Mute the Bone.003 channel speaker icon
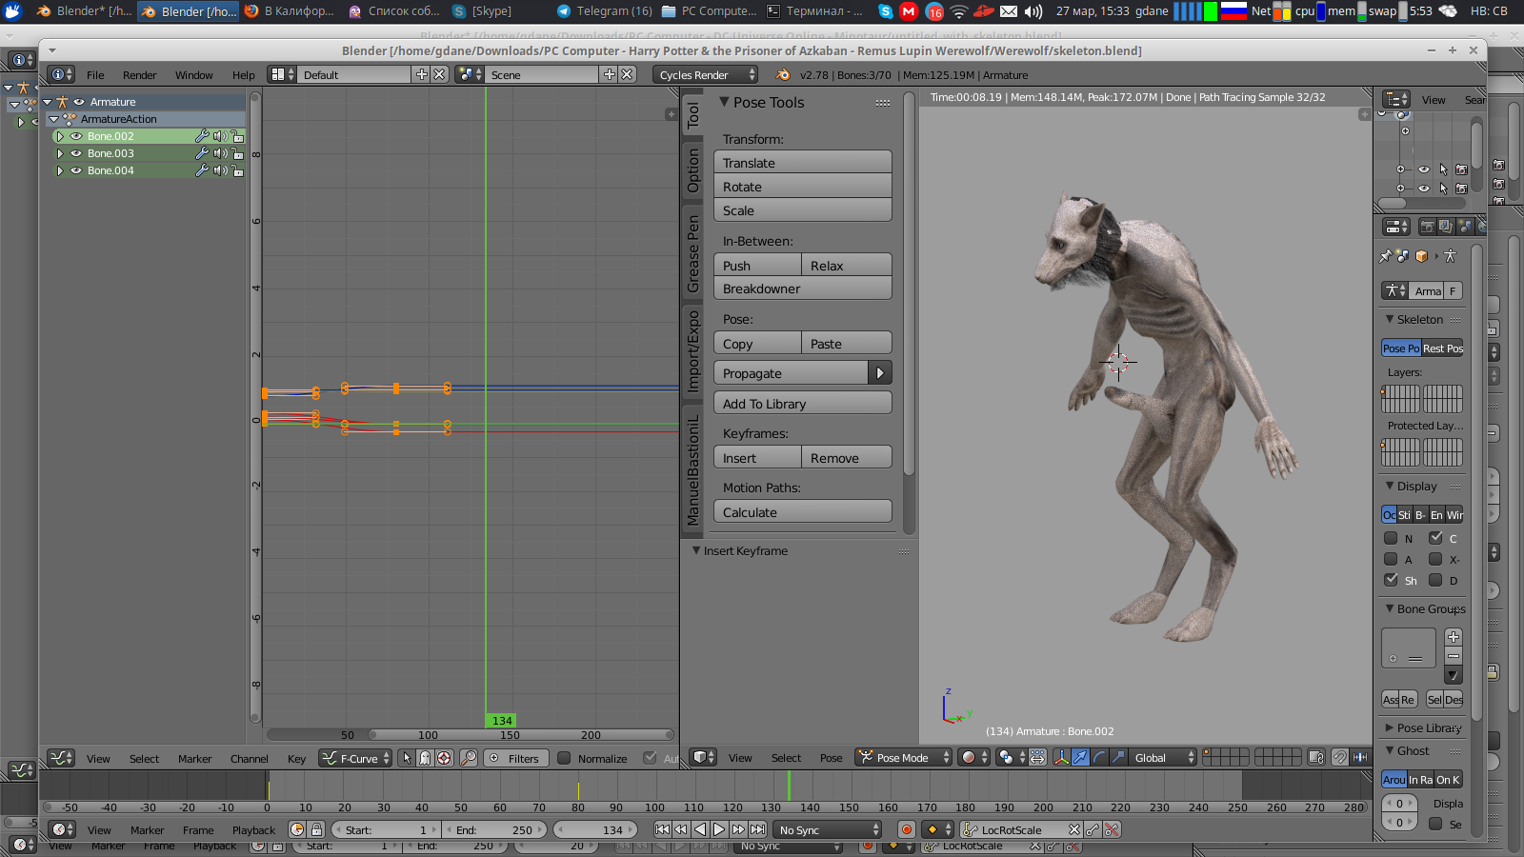This screenshot has height=857, width=1524. coord(220,153)
